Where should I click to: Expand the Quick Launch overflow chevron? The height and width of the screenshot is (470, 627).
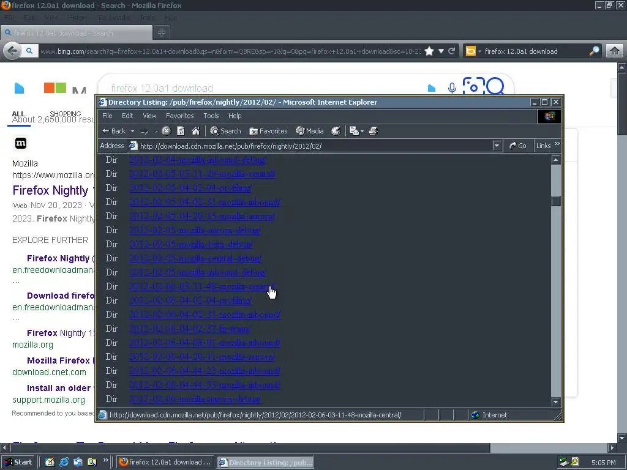[105, 460]
